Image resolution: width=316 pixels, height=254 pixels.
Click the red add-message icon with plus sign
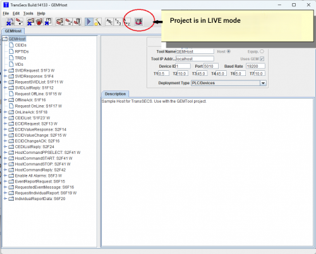19,22
